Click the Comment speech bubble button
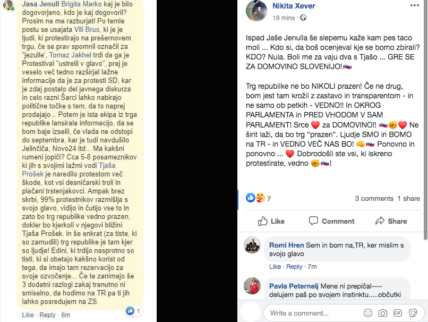 [332, 221]
